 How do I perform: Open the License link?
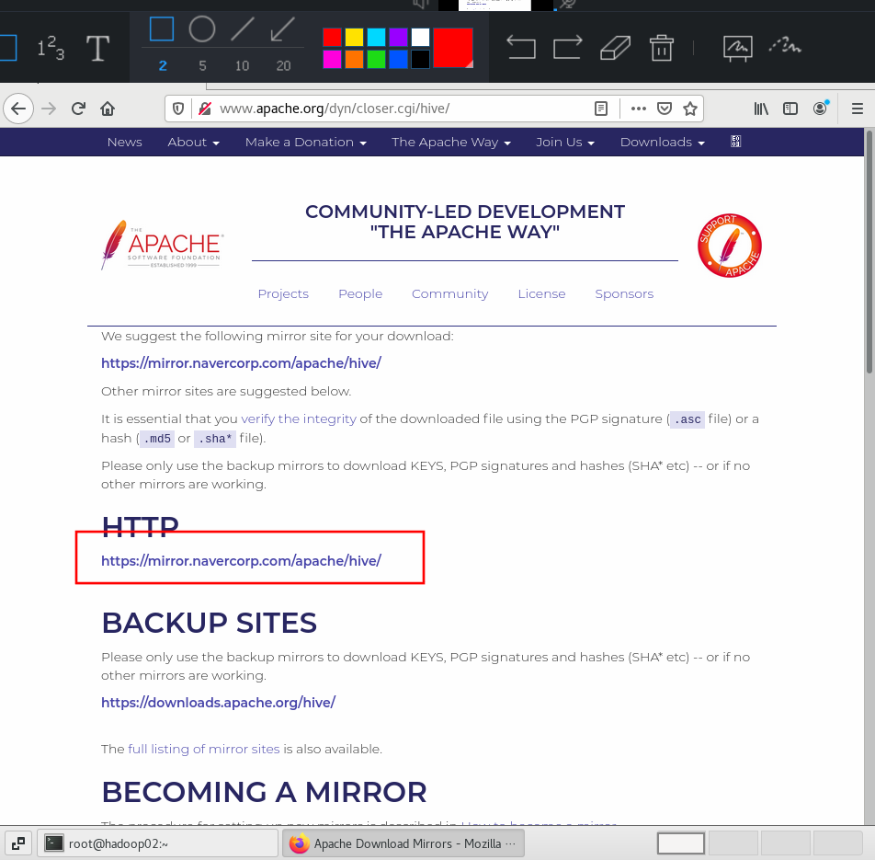541,293
